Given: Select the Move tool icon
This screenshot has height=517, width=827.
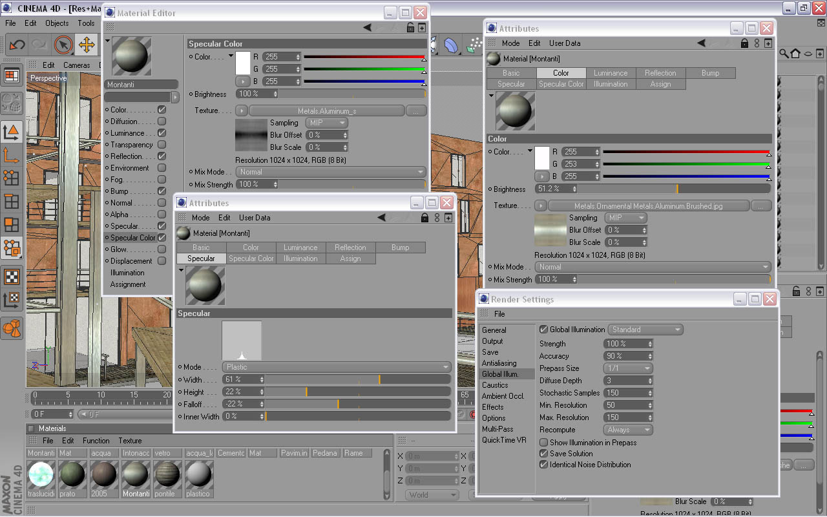Looking at the screenshot, I should (x=86, y=44).
